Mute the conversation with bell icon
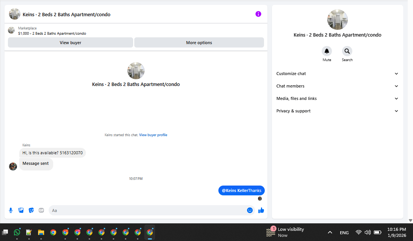Image resolution: width=413 pixels, height=241 pixels. click(327, 51)
